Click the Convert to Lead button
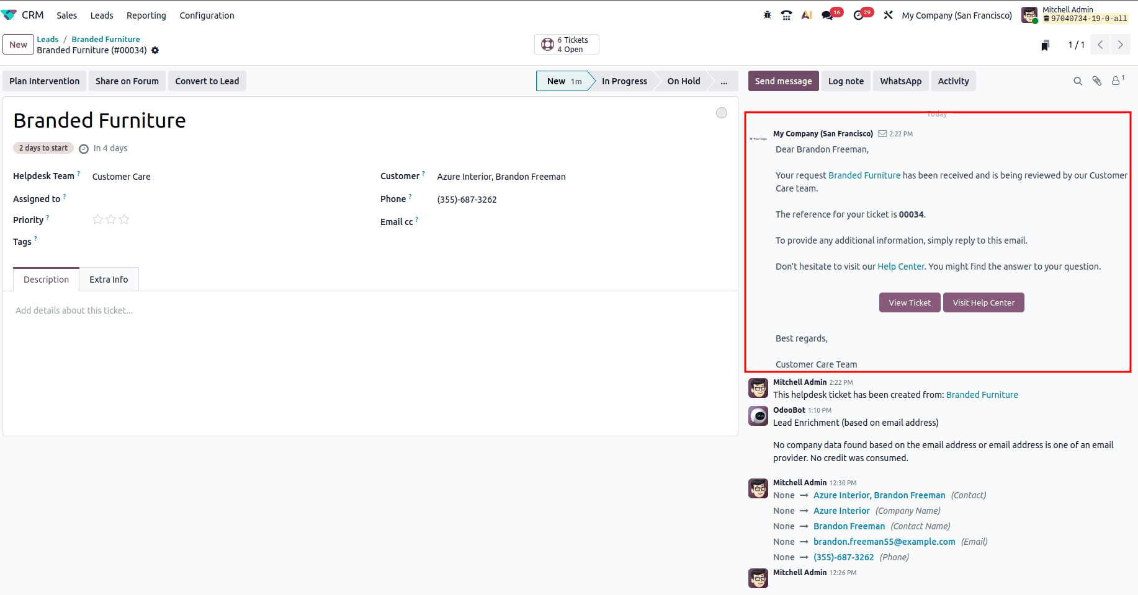This screenshot has width=1138, height=595. pos(207,81)
